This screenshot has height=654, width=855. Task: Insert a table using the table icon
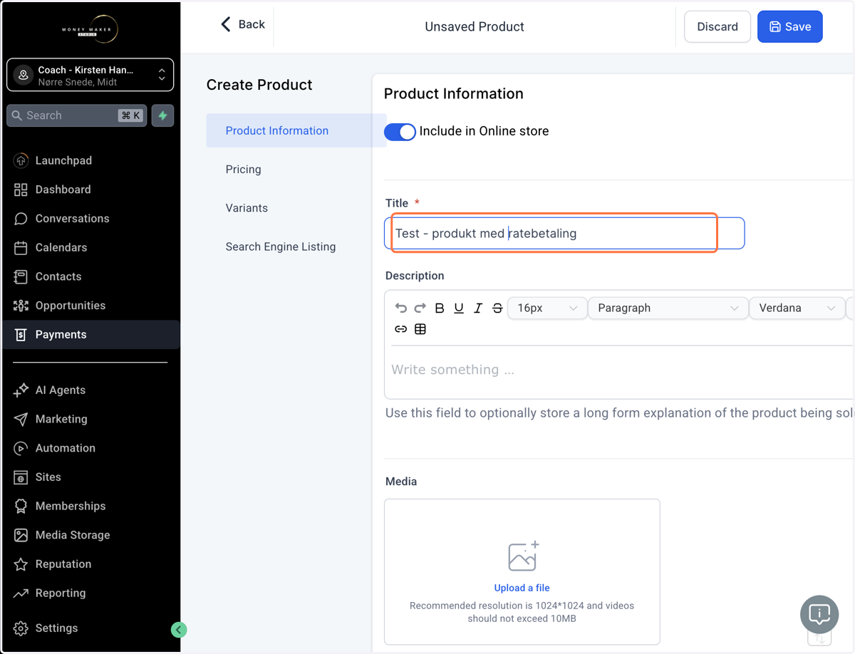420,329
